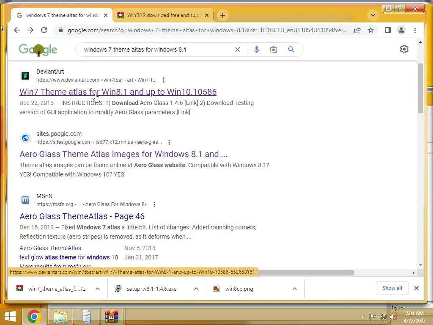The width and height of the screenshot is (433, 325).
Task: Open Google quick settings gear
Action: tap(404, 49)
